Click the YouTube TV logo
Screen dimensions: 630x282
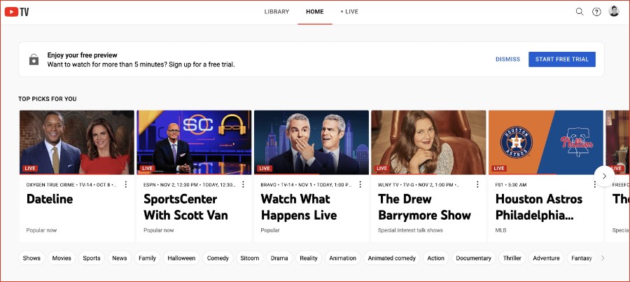tap(17, 12)
